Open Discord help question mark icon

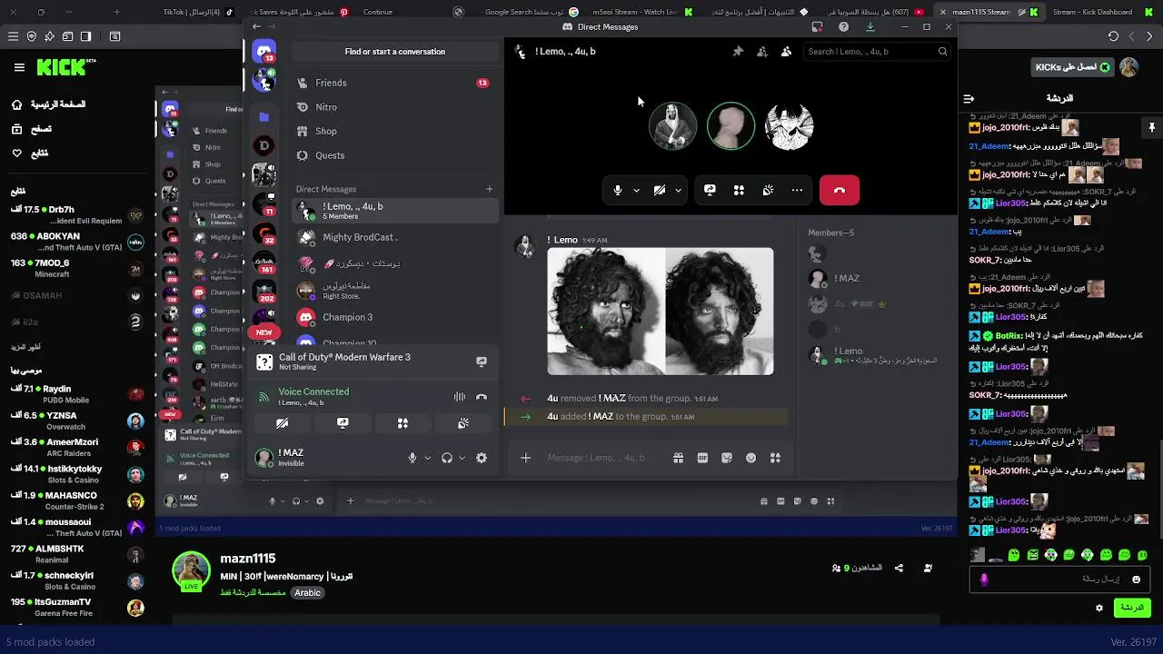(x=844, y=27)
